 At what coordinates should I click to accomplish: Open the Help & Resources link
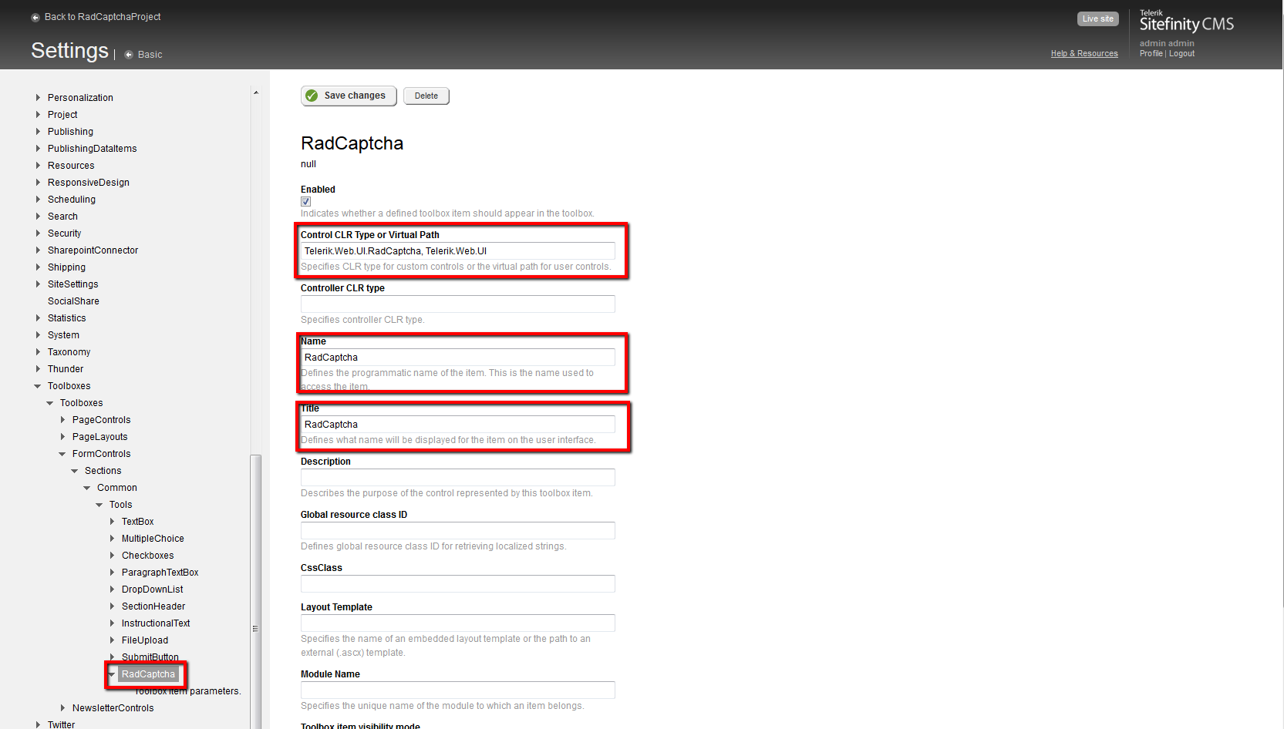click(x=1083, y=53)
